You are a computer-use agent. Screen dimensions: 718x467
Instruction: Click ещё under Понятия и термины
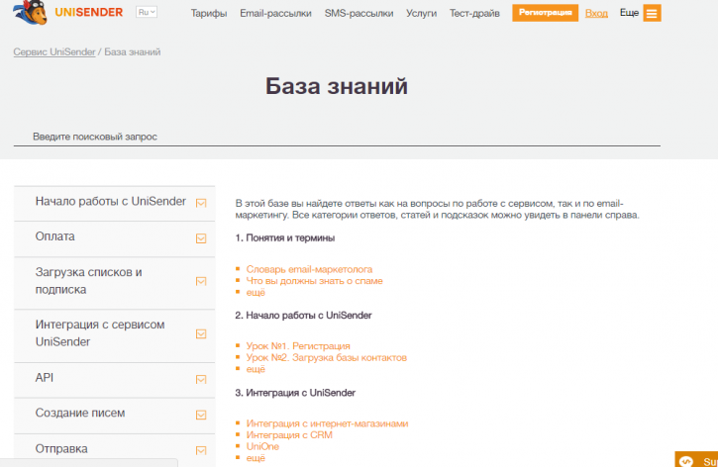256,292
